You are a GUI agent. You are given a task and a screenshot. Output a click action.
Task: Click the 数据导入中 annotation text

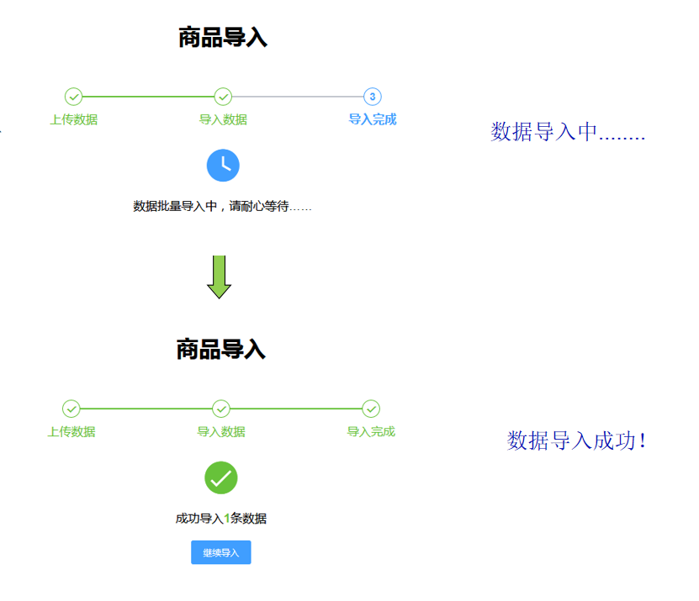[x=568, y=132]
